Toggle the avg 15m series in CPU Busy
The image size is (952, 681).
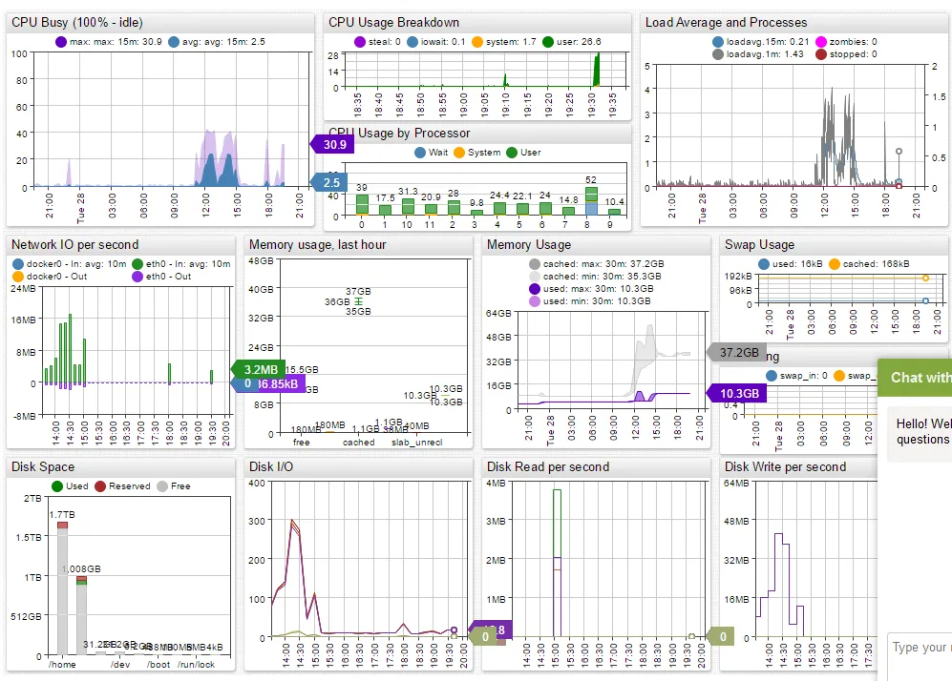pyautogui.click(x=174, y=42)
